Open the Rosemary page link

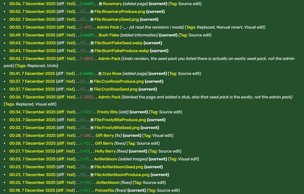[112, 4]
